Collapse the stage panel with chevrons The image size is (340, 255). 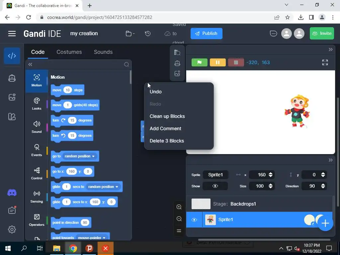tap(330, 49)
